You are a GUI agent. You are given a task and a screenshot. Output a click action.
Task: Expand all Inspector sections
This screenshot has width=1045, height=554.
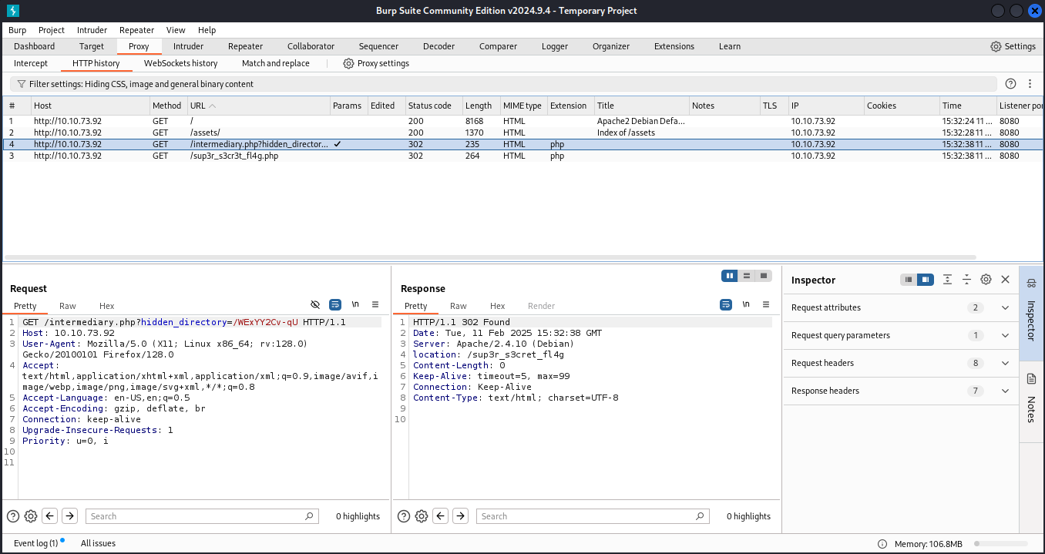948,280
